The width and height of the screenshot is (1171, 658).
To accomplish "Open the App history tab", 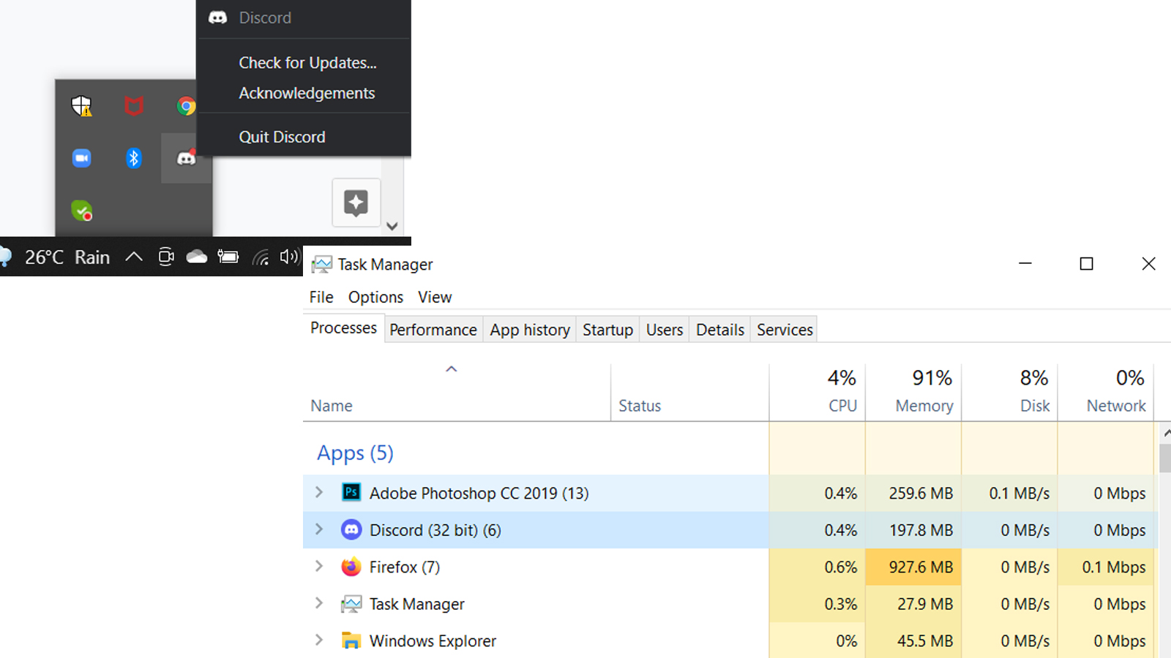I will (x=530, y=330).
